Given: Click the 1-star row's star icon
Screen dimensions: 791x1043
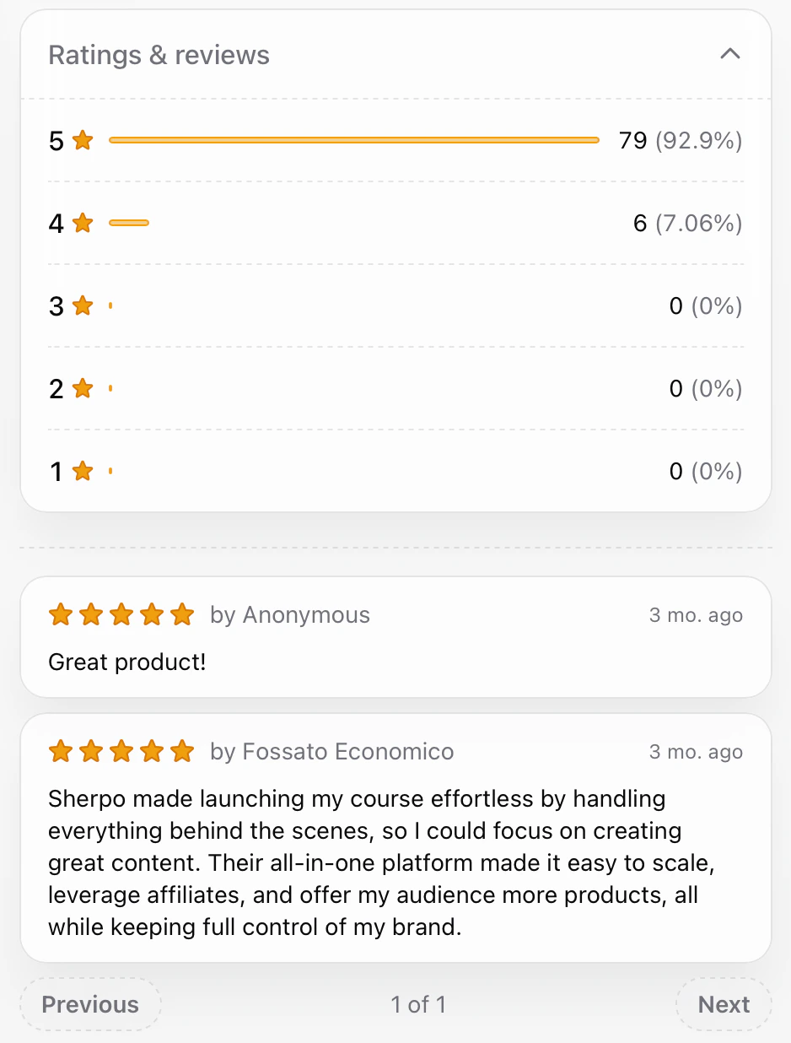Looking at the screenshot, I should tap(82, 471).
